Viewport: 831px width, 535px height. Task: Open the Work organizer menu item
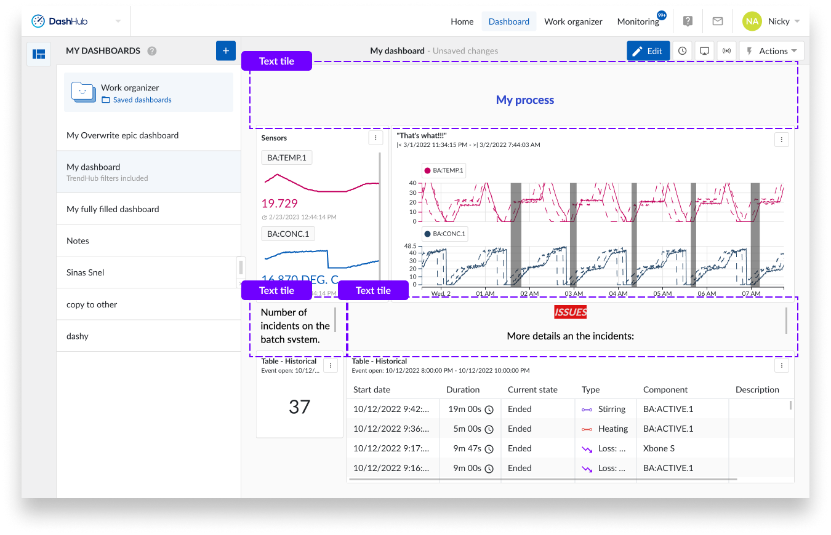(573, 22)
